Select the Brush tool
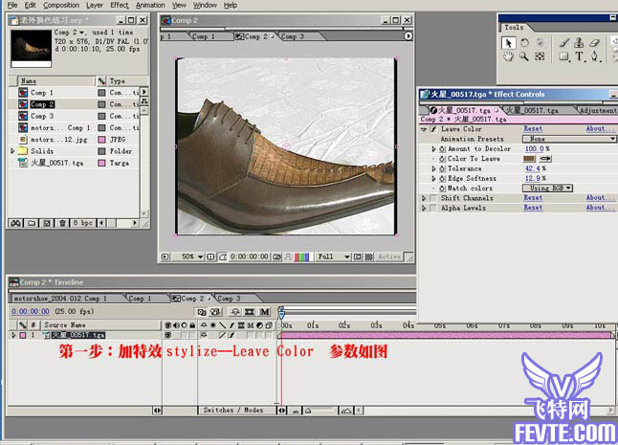Screen dimensions: 618x445 [563, 43]
